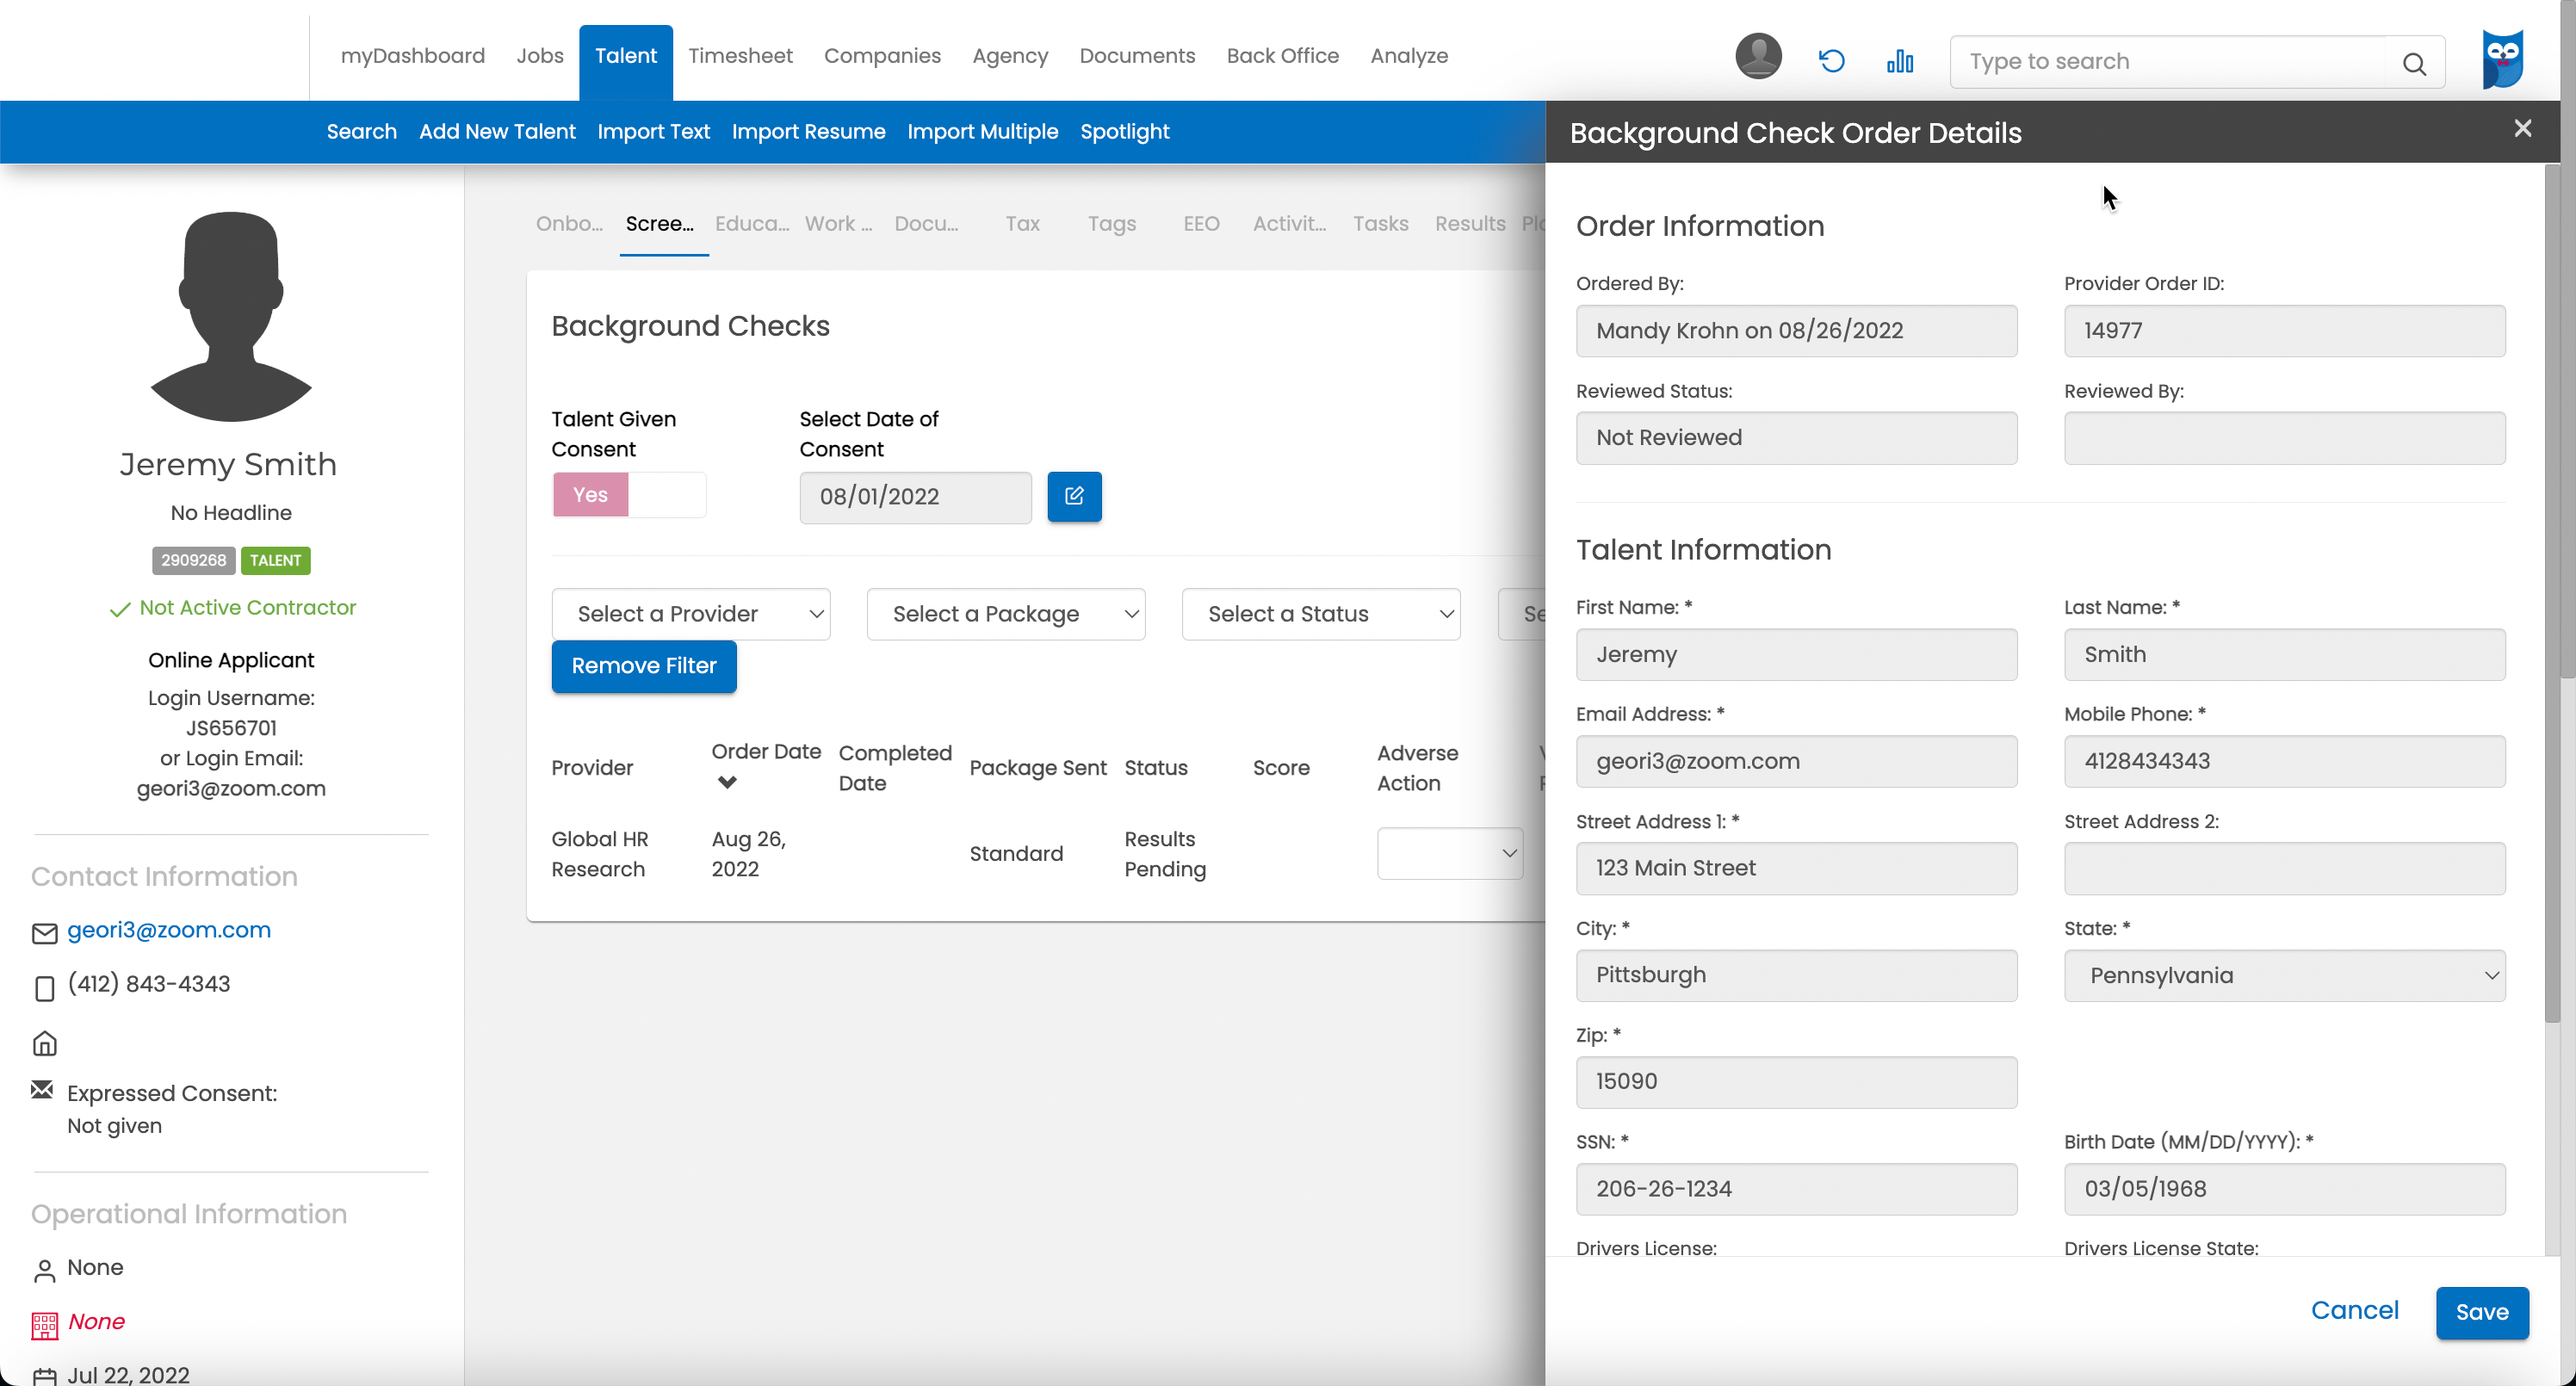Open the Jobs menu
The width and height of the screenshot is (2576, 1386).
[540, 56]
